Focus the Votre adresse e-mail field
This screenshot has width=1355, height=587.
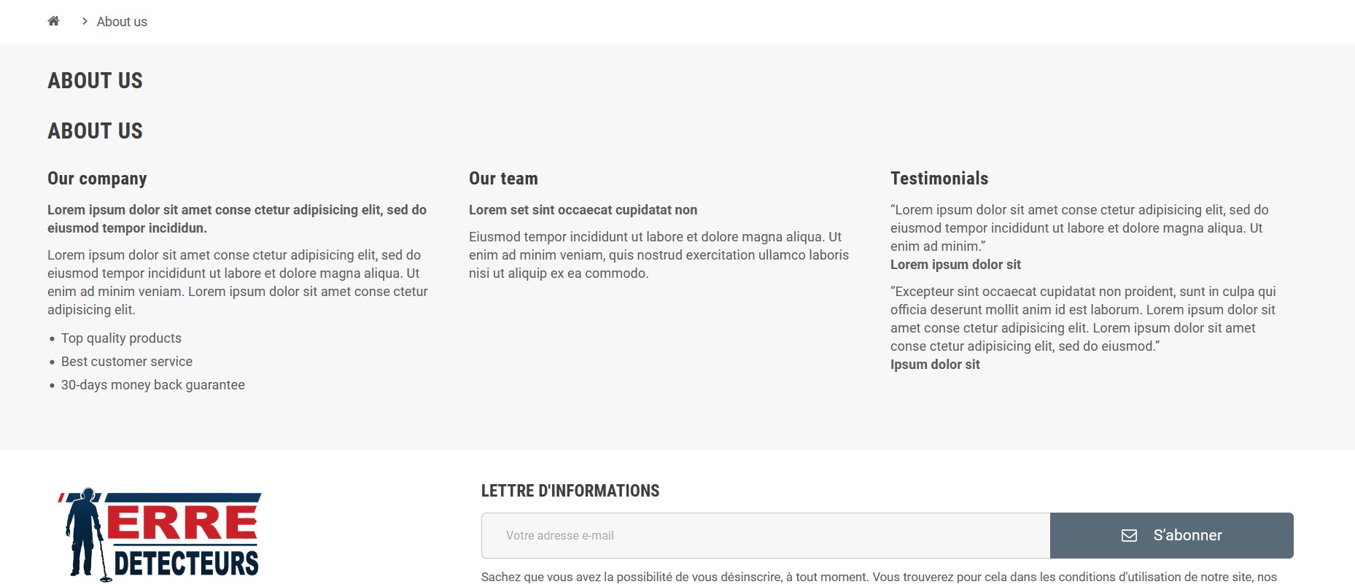766,536
